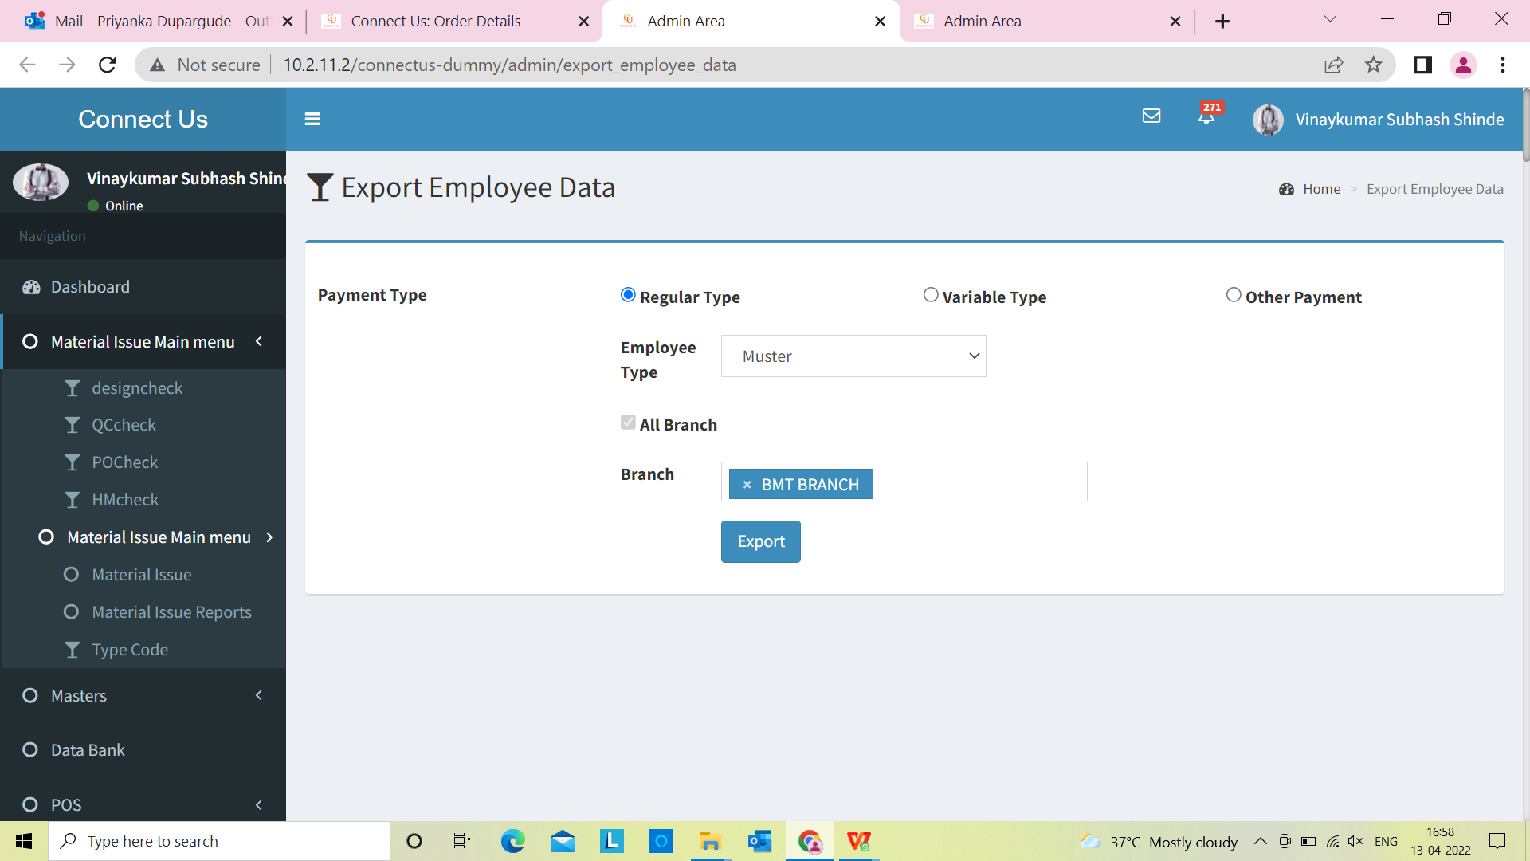Bookmark this page with star icon
The image size is (1530, 861).
pyautogui.click(x=1373, y=65)
